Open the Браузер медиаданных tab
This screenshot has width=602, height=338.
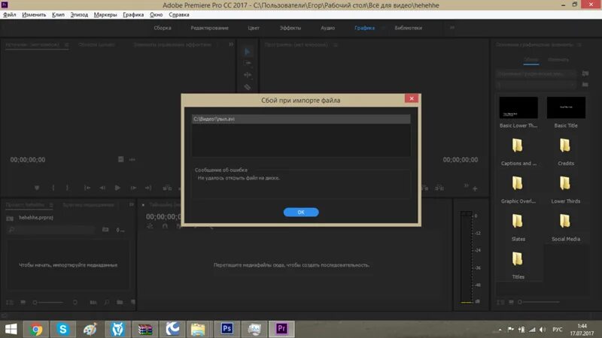pyautogui.click(x=88, y=204)
